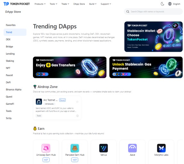Open Arc Testnet info icon

(78, 116)
